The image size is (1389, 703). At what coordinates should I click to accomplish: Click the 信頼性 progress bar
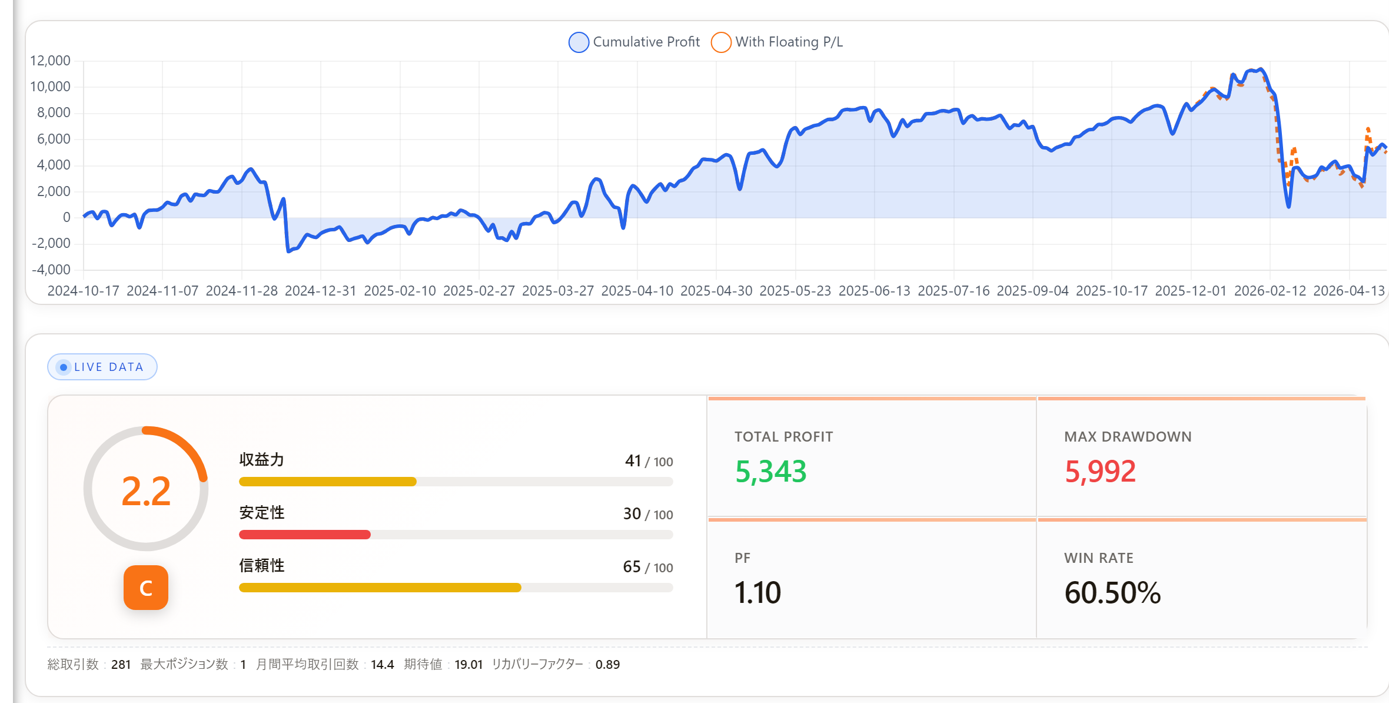click(x=456, y=588)
